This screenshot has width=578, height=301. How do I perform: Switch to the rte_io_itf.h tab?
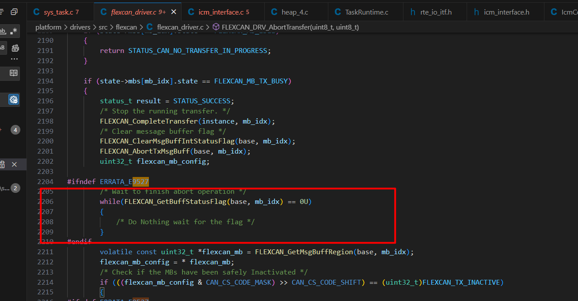(x=435, y=12)
